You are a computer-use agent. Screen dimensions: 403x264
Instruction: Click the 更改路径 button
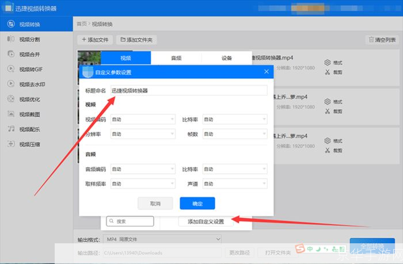239,252
